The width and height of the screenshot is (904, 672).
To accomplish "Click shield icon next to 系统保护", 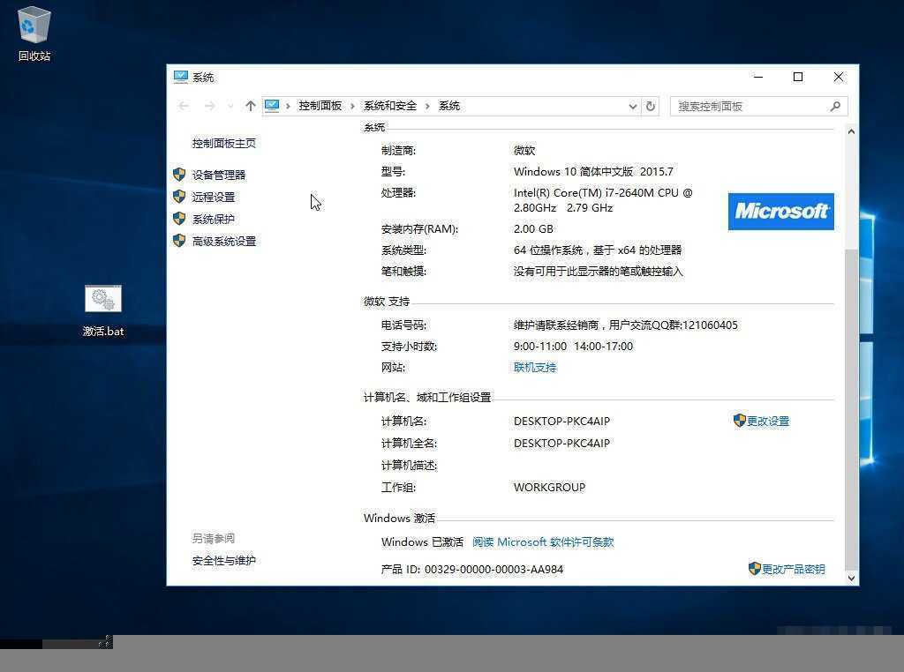I will point(179,219).
